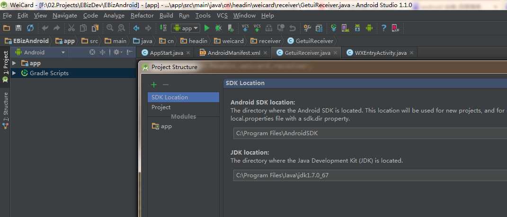
Task: Click receiver breadcrumb folder
Action: [266, 41]
